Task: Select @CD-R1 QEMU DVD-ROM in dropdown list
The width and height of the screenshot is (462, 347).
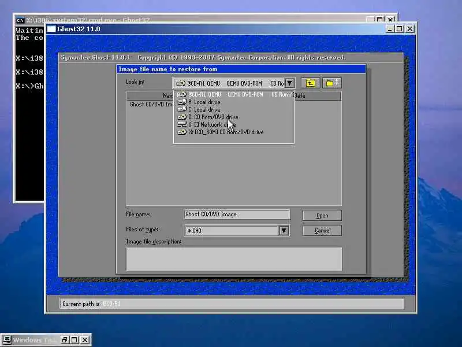Action: pyautogui.click(x=234, y=94)
